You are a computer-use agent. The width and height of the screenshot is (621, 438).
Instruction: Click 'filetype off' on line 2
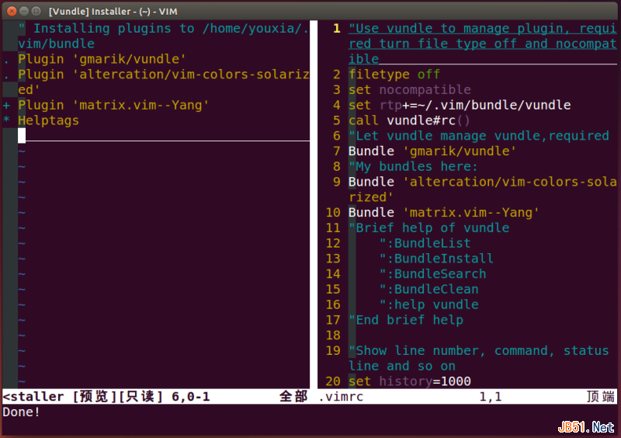394,74
